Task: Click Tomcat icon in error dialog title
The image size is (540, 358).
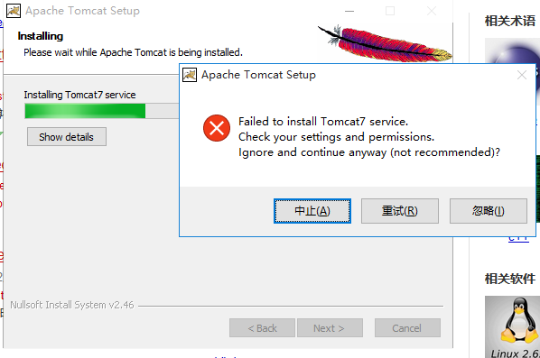Action: pos(190,75)
